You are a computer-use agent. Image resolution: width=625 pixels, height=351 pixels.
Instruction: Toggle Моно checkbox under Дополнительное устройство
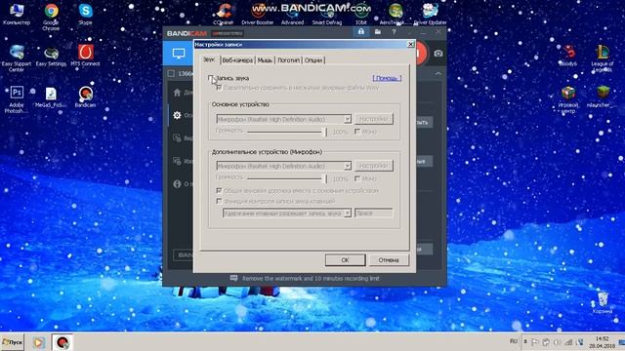click(x=357, y=178)
